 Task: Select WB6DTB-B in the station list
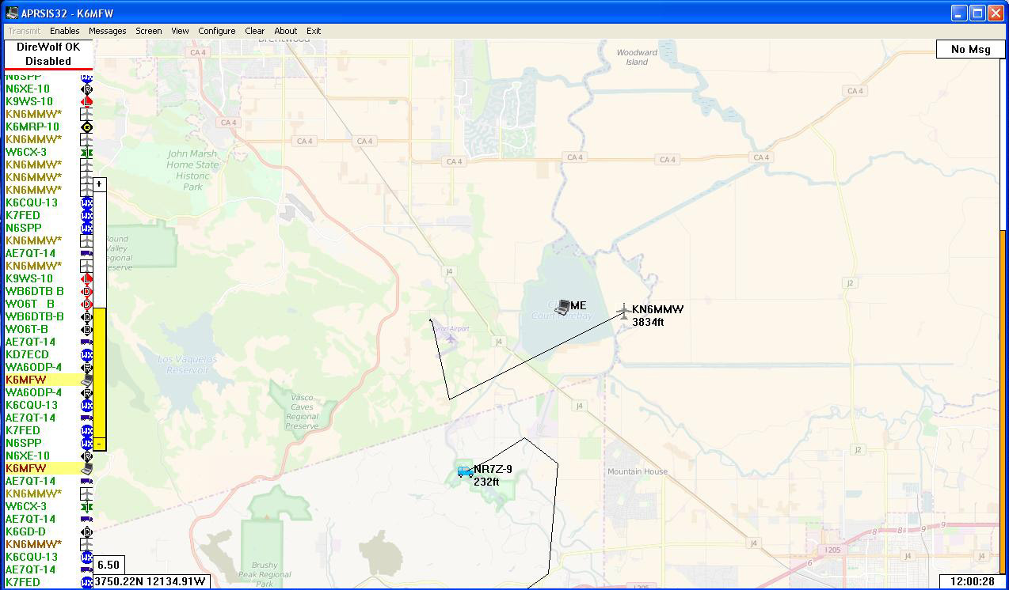point(35,316)
